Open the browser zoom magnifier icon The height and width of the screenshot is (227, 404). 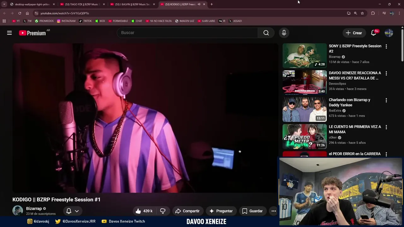click(355, 13)
